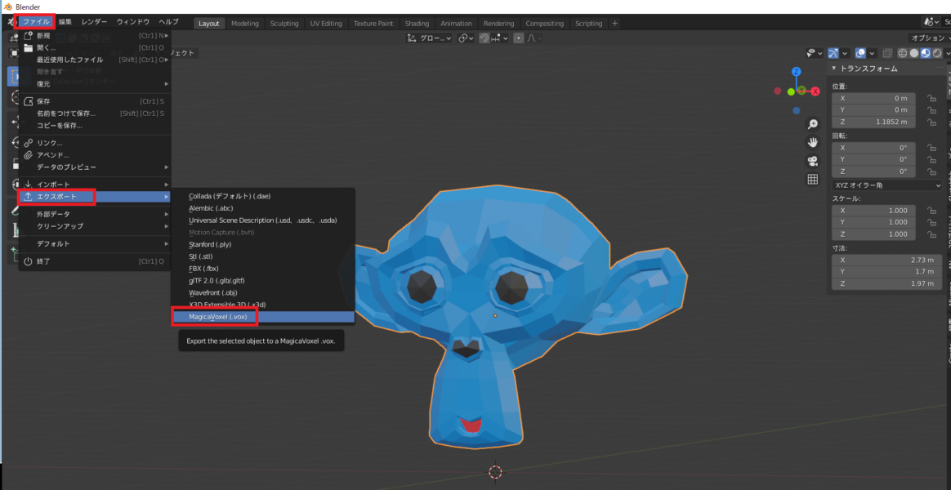951x490 pixels.
Task: Add a new workspace with the plus button
Action: [615, 24]
